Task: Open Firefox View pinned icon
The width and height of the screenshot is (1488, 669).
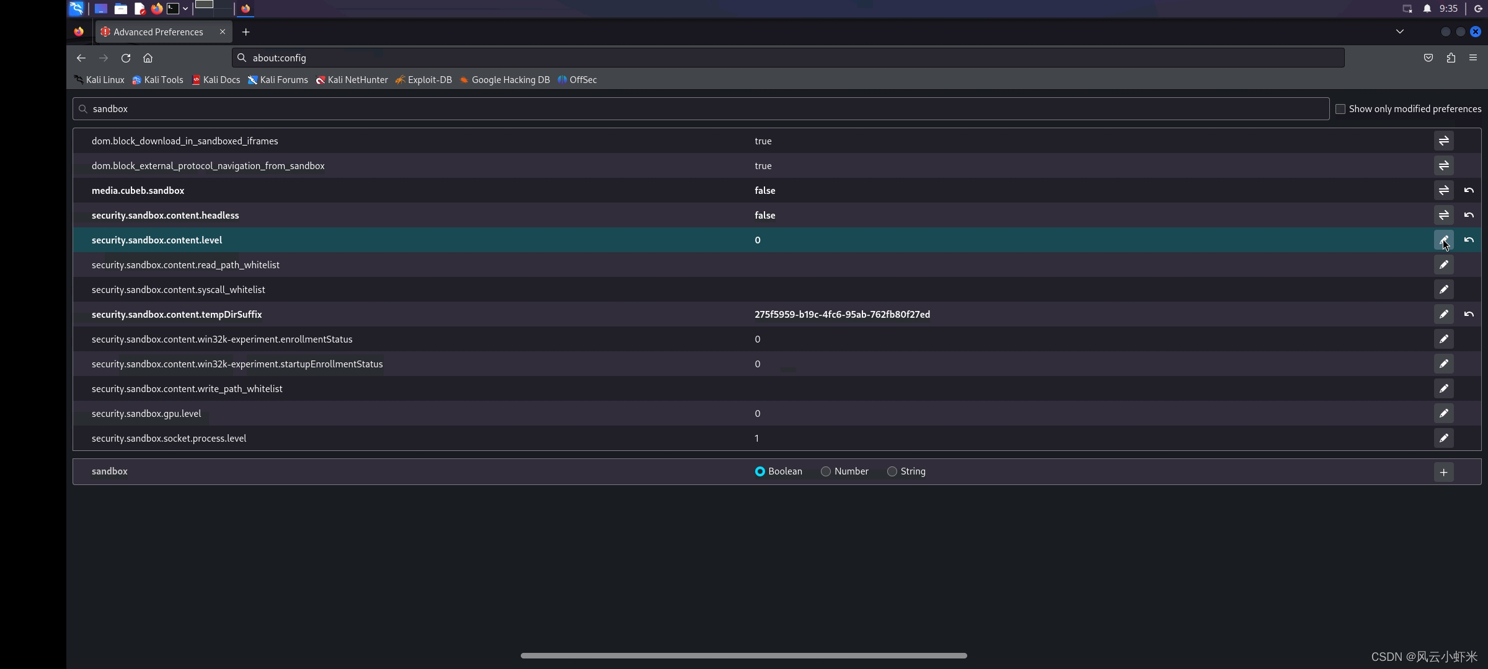Action: click(x=79, y=32)
